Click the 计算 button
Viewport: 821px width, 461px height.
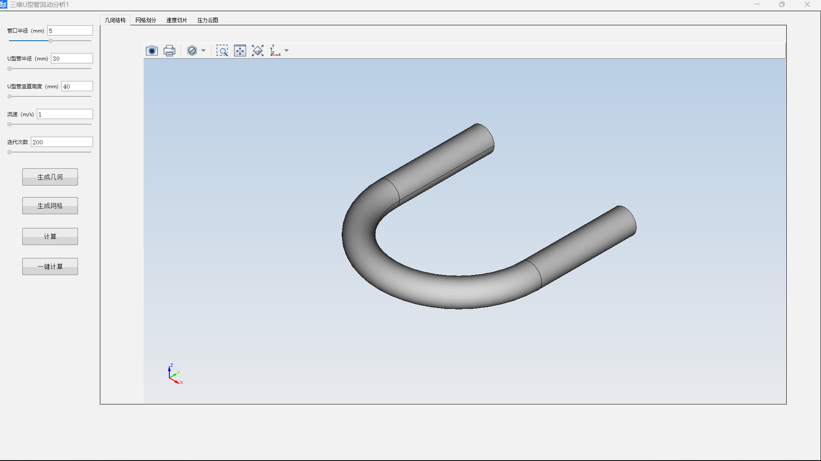coord(50,236)
